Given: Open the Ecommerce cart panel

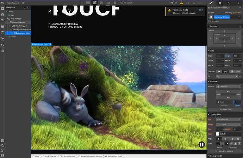Looking at the screenshot, I should tap(2, 39).
